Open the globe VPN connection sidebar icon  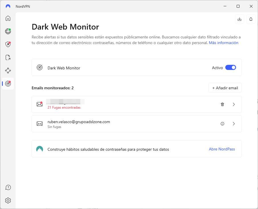tap(8, 31)
